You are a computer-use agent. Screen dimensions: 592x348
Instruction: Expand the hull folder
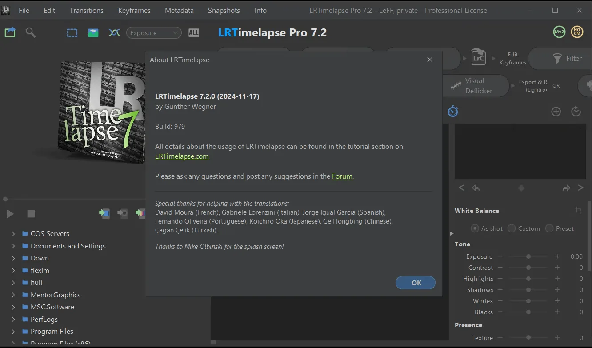pyautogui.click(x=13, y=283)
